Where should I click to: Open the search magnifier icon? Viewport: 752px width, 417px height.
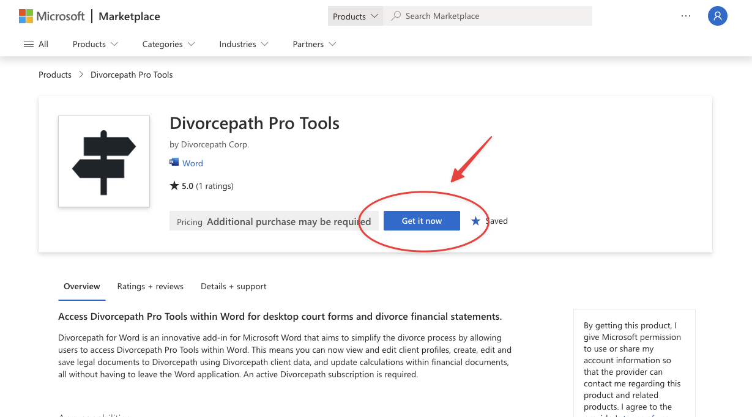(395, 15)
